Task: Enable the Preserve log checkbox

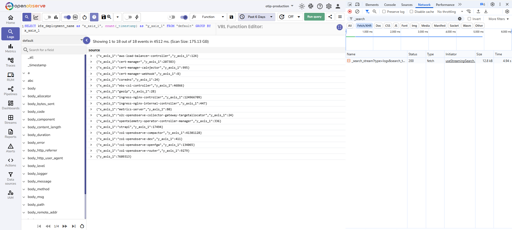Action: pyautogui.click(x=384, y=11)
